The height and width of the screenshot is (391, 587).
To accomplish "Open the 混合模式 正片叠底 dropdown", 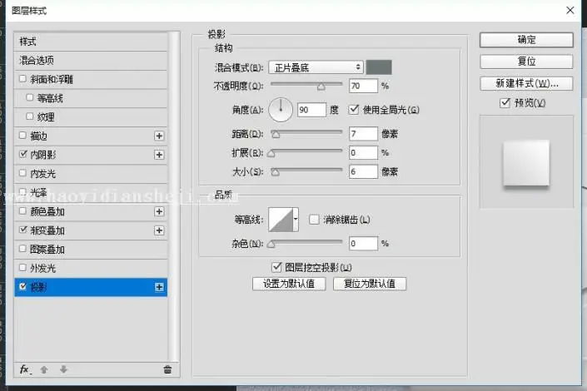I will [x=316, y=67].
